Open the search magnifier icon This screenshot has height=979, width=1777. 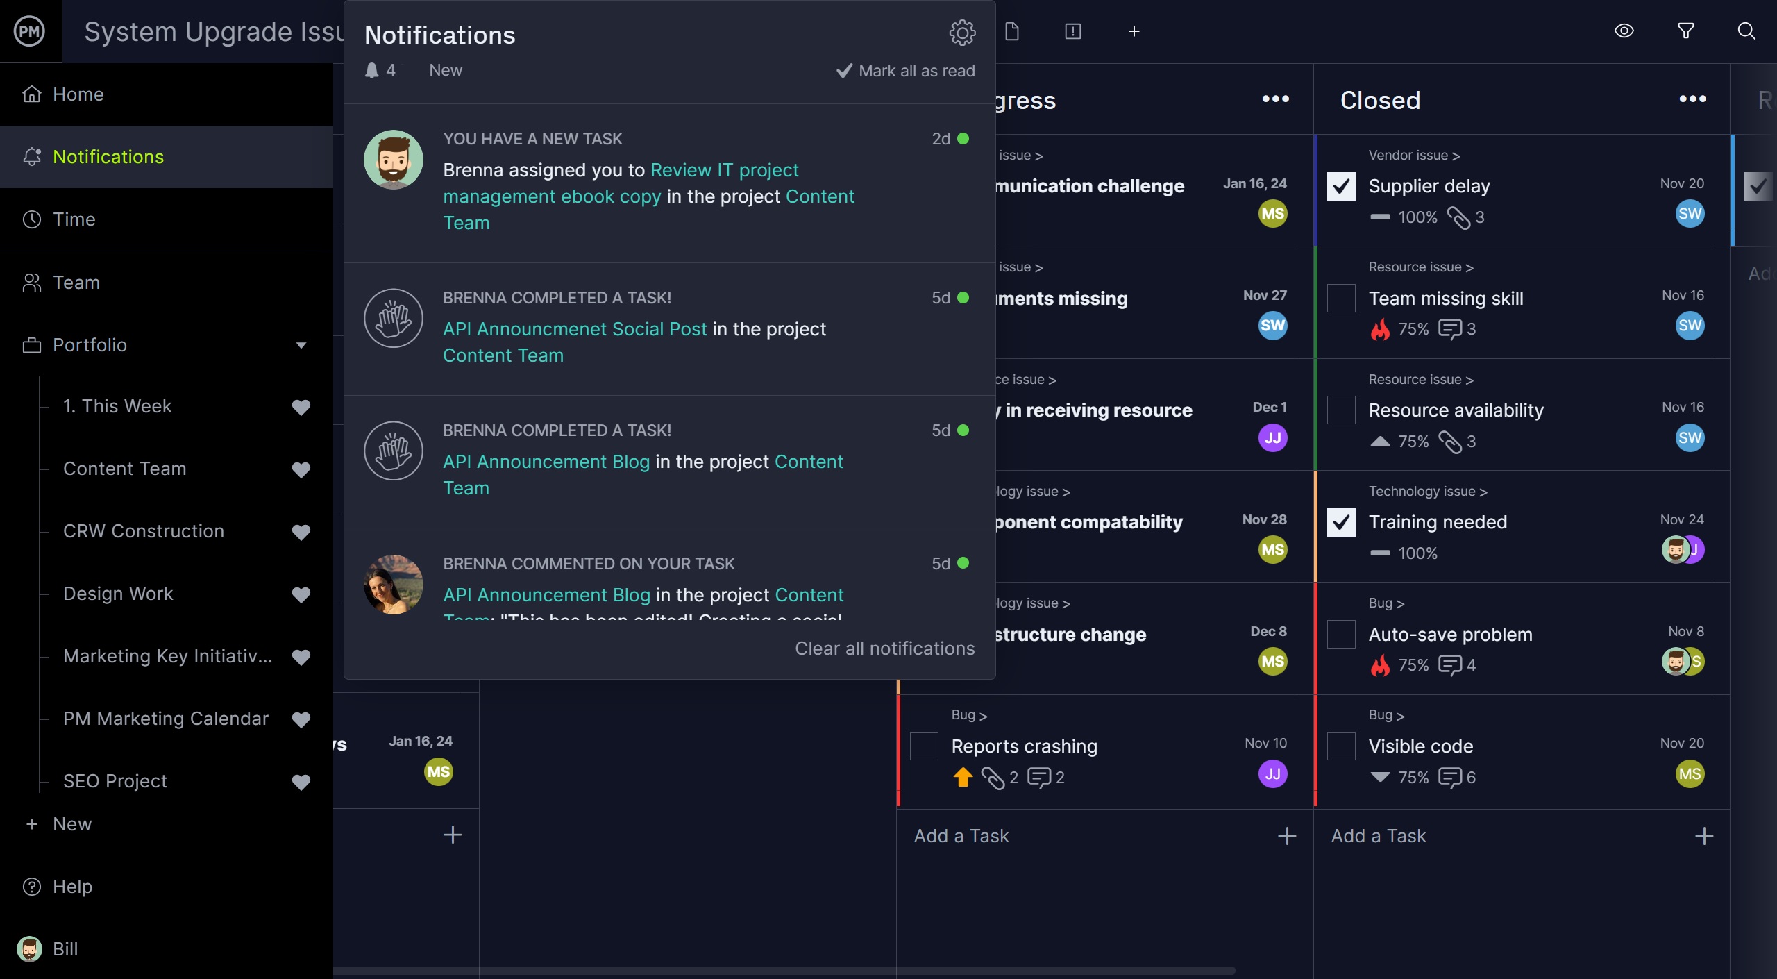pyautogui.click(x=1746, y=31)
